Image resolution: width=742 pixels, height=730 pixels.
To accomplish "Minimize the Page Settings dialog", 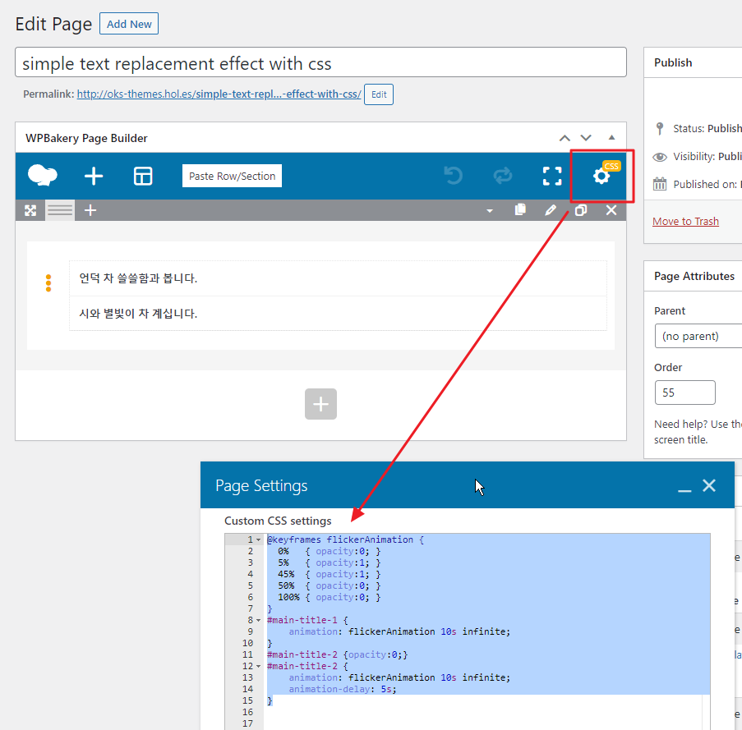I will coord(684,491).
